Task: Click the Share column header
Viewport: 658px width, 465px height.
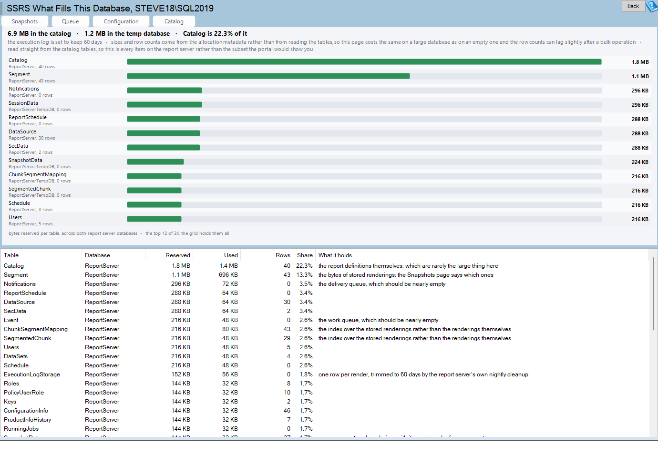Action: point(304,255)
